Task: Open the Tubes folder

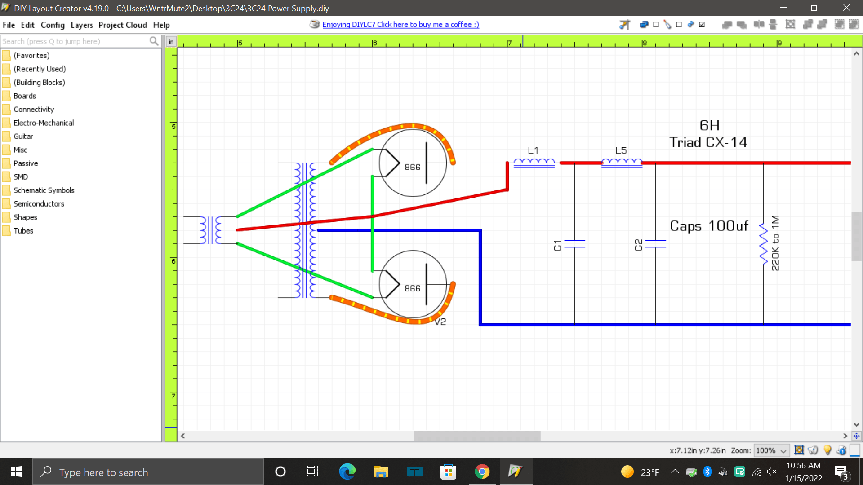Action: click(x=23, y=230)
